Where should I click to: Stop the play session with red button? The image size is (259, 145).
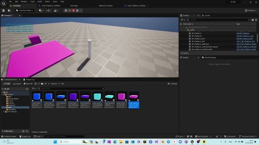click(74, 10)
